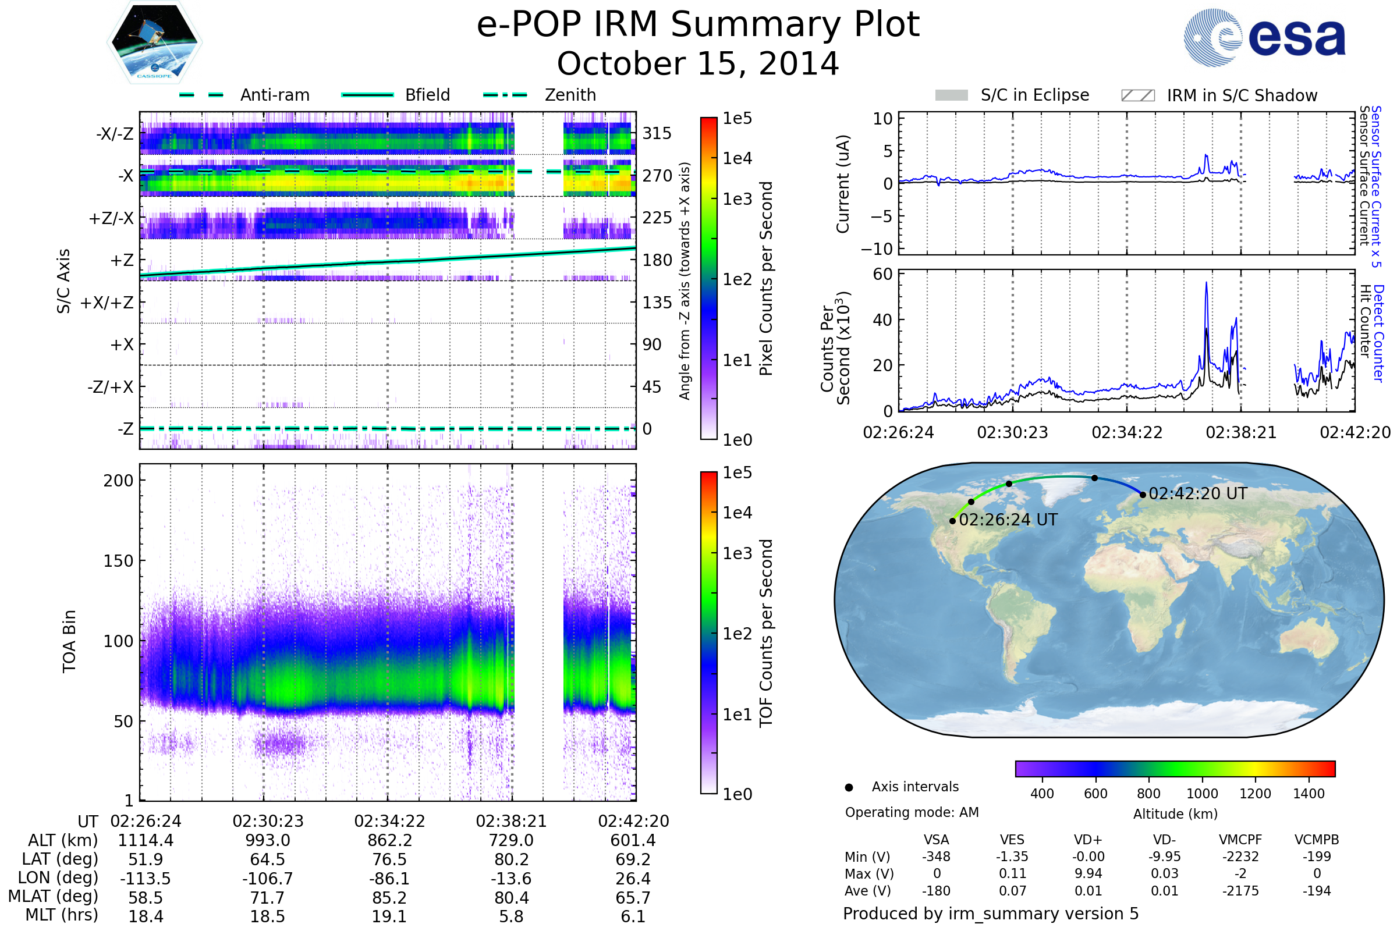The image size is (1397, 931).
Task: Click the 02:26:24 UT map start label
Action: coord(1009,520)
